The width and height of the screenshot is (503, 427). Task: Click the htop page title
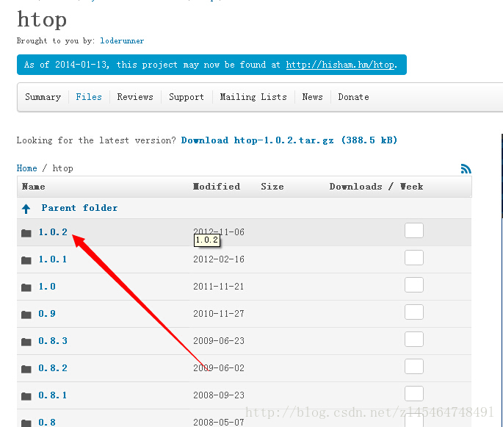42,20
